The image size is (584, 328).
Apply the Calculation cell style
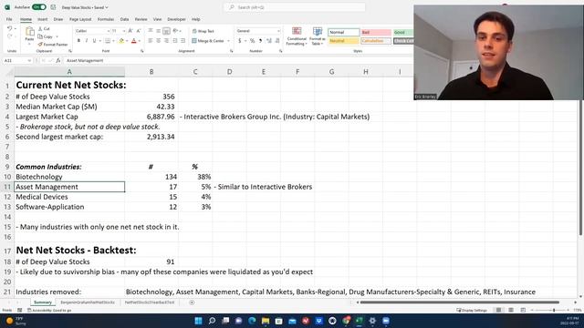click(x=376, y=41)
